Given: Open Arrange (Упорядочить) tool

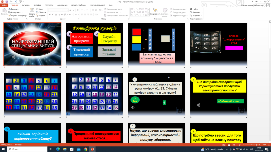Looking at the screenshot, I should pos(155,12).
